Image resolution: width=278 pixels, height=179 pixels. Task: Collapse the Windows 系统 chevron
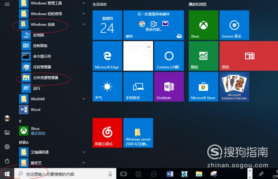coord(84,24)
